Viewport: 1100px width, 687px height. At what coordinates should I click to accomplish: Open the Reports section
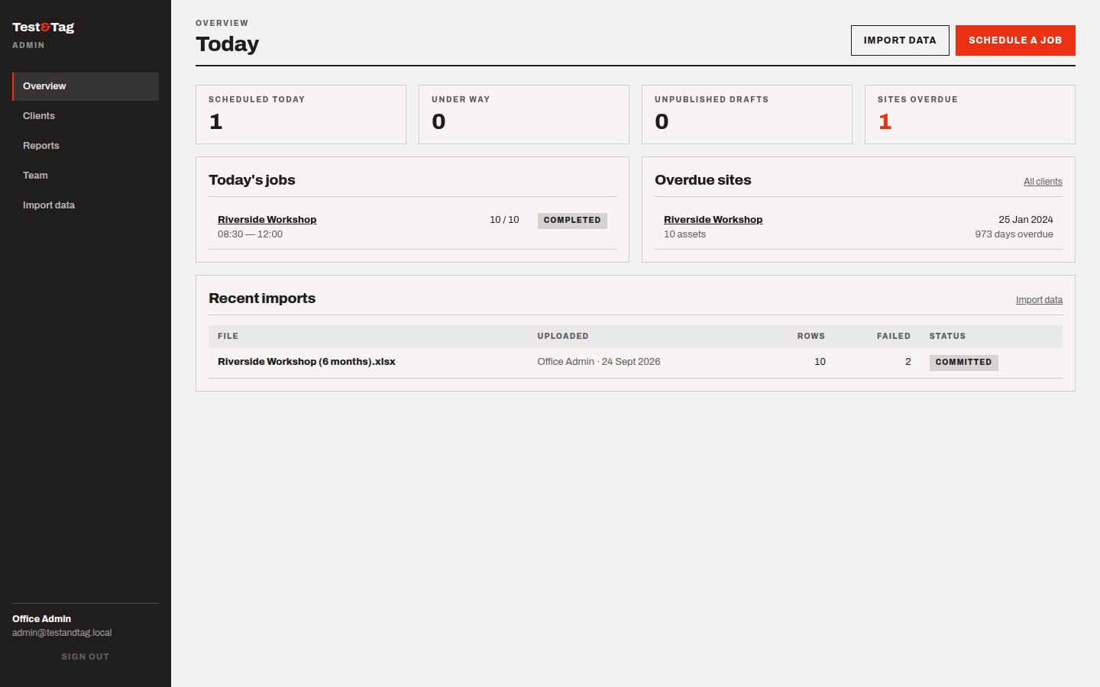click(86, 146)
